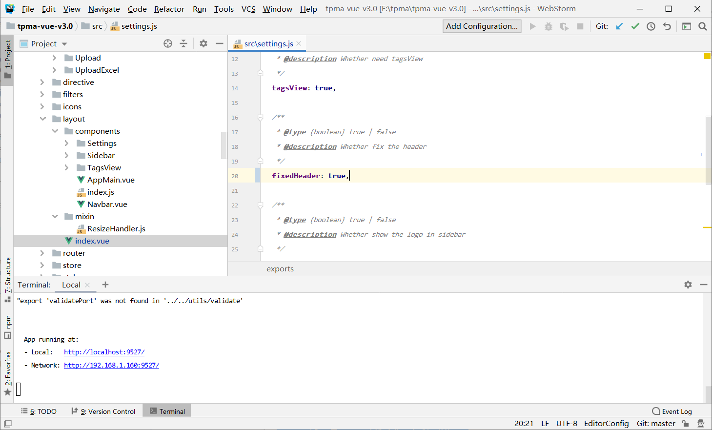Image resolution: width=712 pixels, height=430 pixels.
Task: Open the Project panel settings gear
Action: point(203,43)
